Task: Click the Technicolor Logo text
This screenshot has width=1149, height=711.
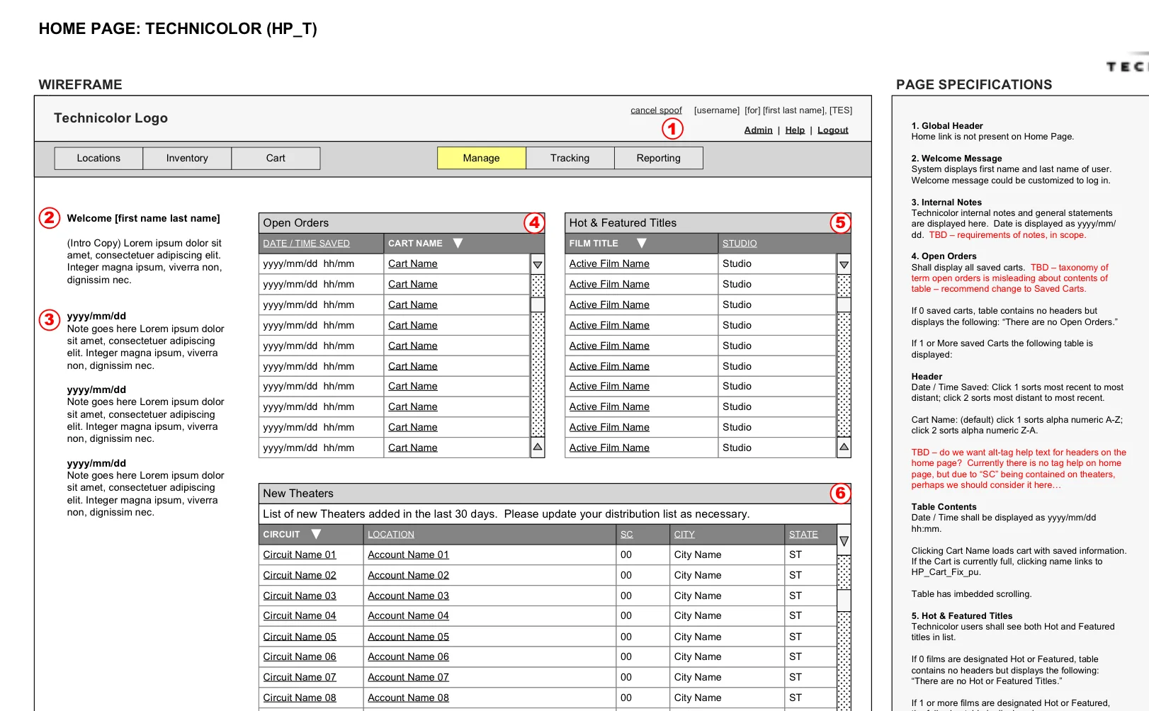Action: click(x=111, y=118)
